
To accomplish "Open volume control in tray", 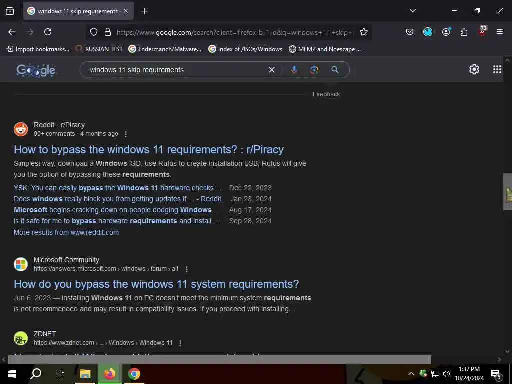I will [x=446, y=374].
